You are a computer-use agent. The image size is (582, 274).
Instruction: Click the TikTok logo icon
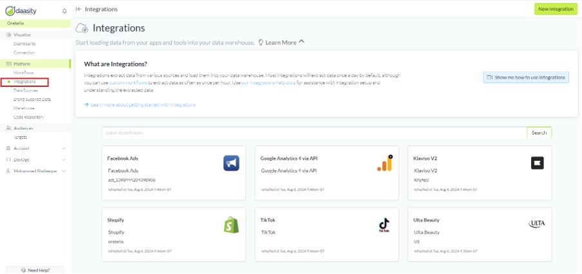(384, 224)
